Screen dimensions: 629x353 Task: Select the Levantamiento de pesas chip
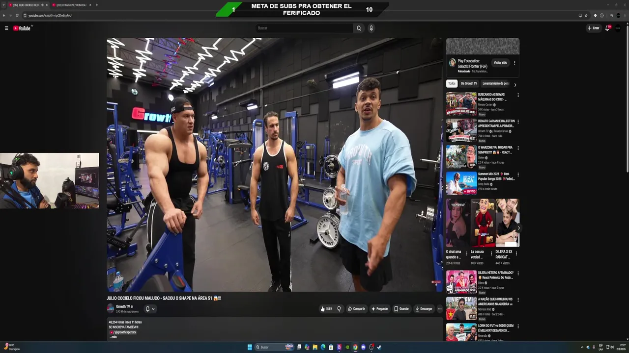point(495,83)
